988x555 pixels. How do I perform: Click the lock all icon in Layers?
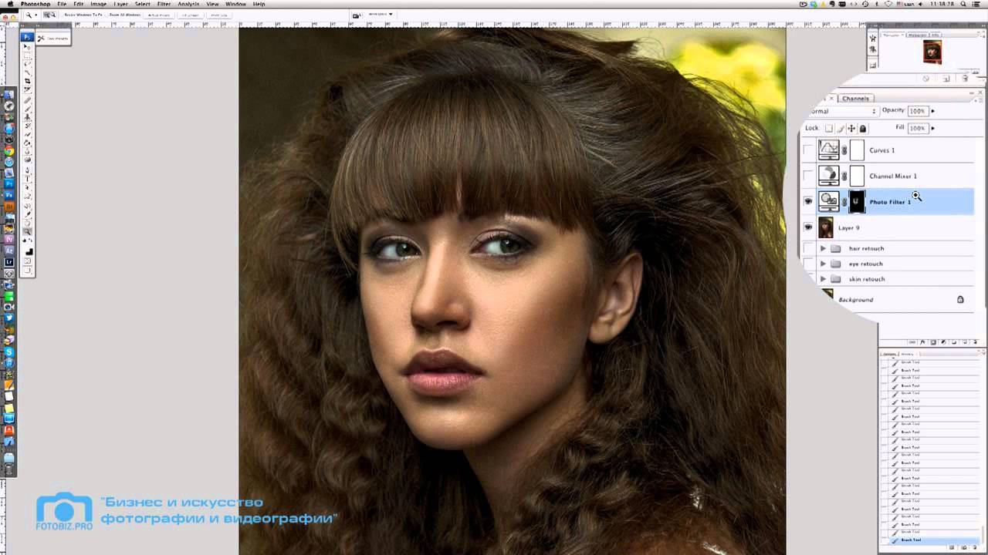[x=863, y=129]
